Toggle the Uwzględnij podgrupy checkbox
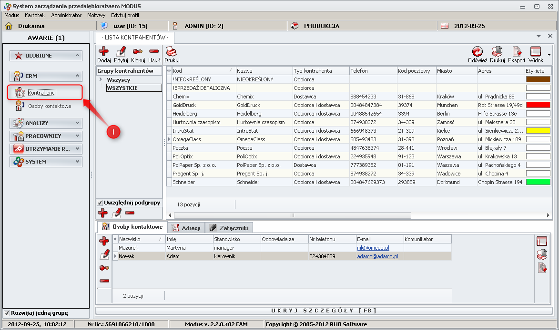 pos(100,203)
